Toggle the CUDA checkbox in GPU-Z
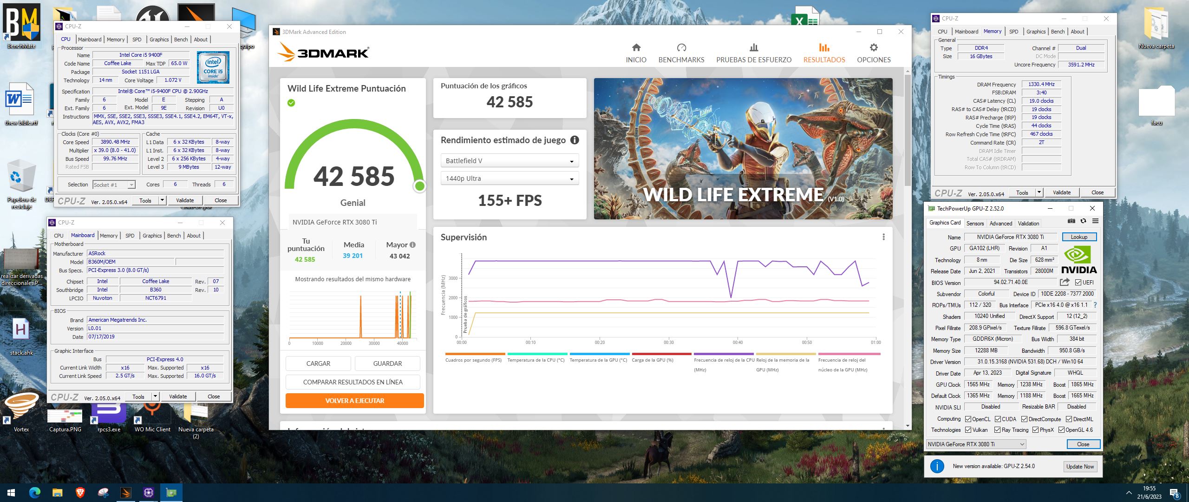 click(x=997, y=419)
